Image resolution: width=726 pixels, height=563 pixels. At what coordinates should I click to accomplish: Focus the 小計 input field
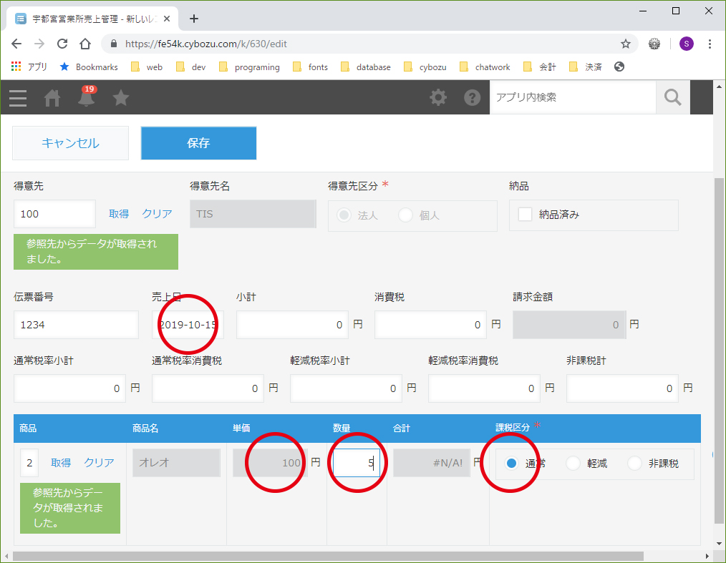point(293,325)
